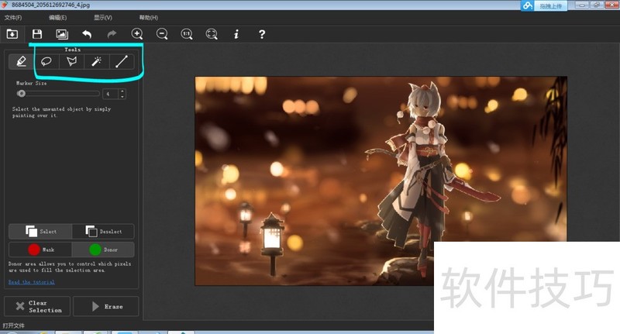
Task: Click the Erase button
Action: click(106, 306)
